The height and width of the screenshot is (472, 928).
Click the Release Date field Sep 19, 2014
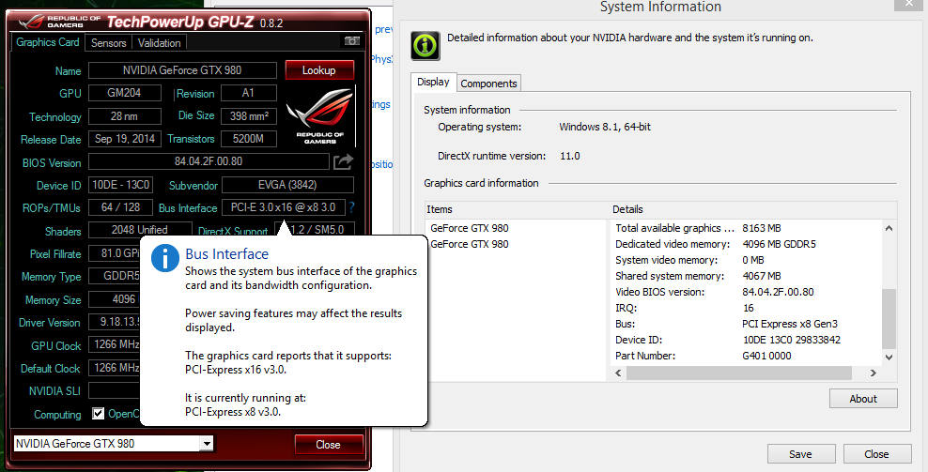click(124, 138)
